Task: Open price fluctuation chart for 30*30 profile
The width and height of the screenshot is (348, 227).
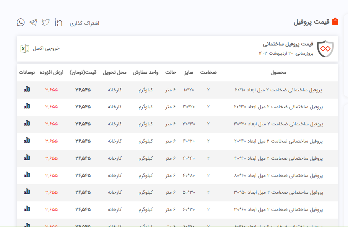Action: pos(27,123)
